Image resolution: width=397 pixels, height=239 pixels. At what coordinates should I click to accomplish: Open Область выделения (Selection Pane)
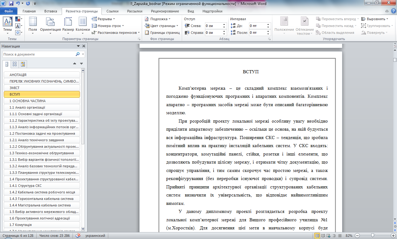(x=335, y=33)
